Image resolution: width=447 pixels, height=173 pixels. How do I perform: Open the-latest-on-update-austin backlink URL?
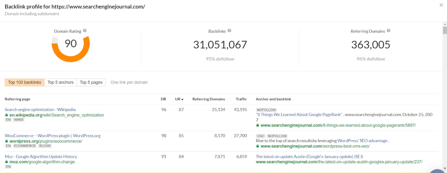339,162
